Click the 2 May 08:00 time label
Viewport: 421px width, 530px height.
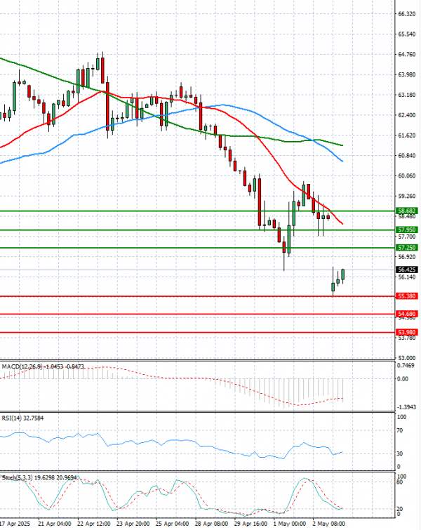[x=329, y=524]
